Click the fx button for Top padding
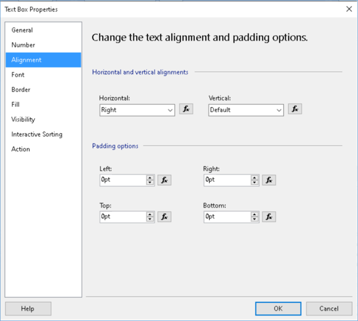The image size is (358, 321). tap(164, 217)
